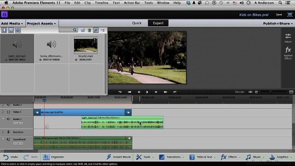
Task: Open the Music panel
Action: [255, 157]
